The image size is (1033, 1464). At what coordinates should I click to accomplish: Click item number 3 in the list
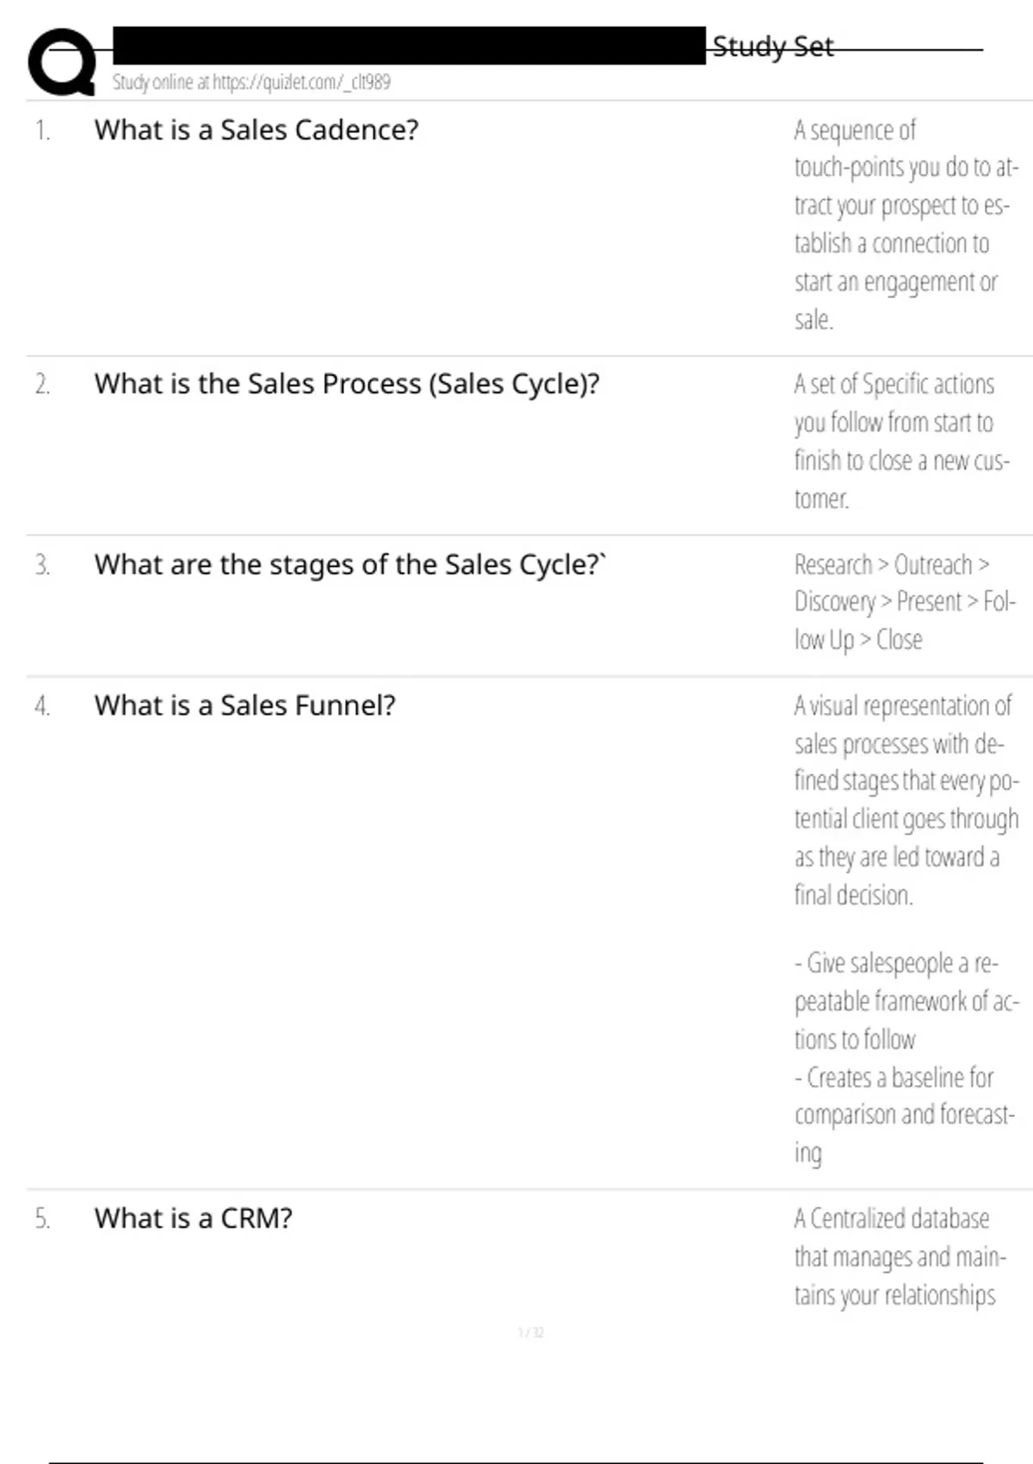pos(42,565)
